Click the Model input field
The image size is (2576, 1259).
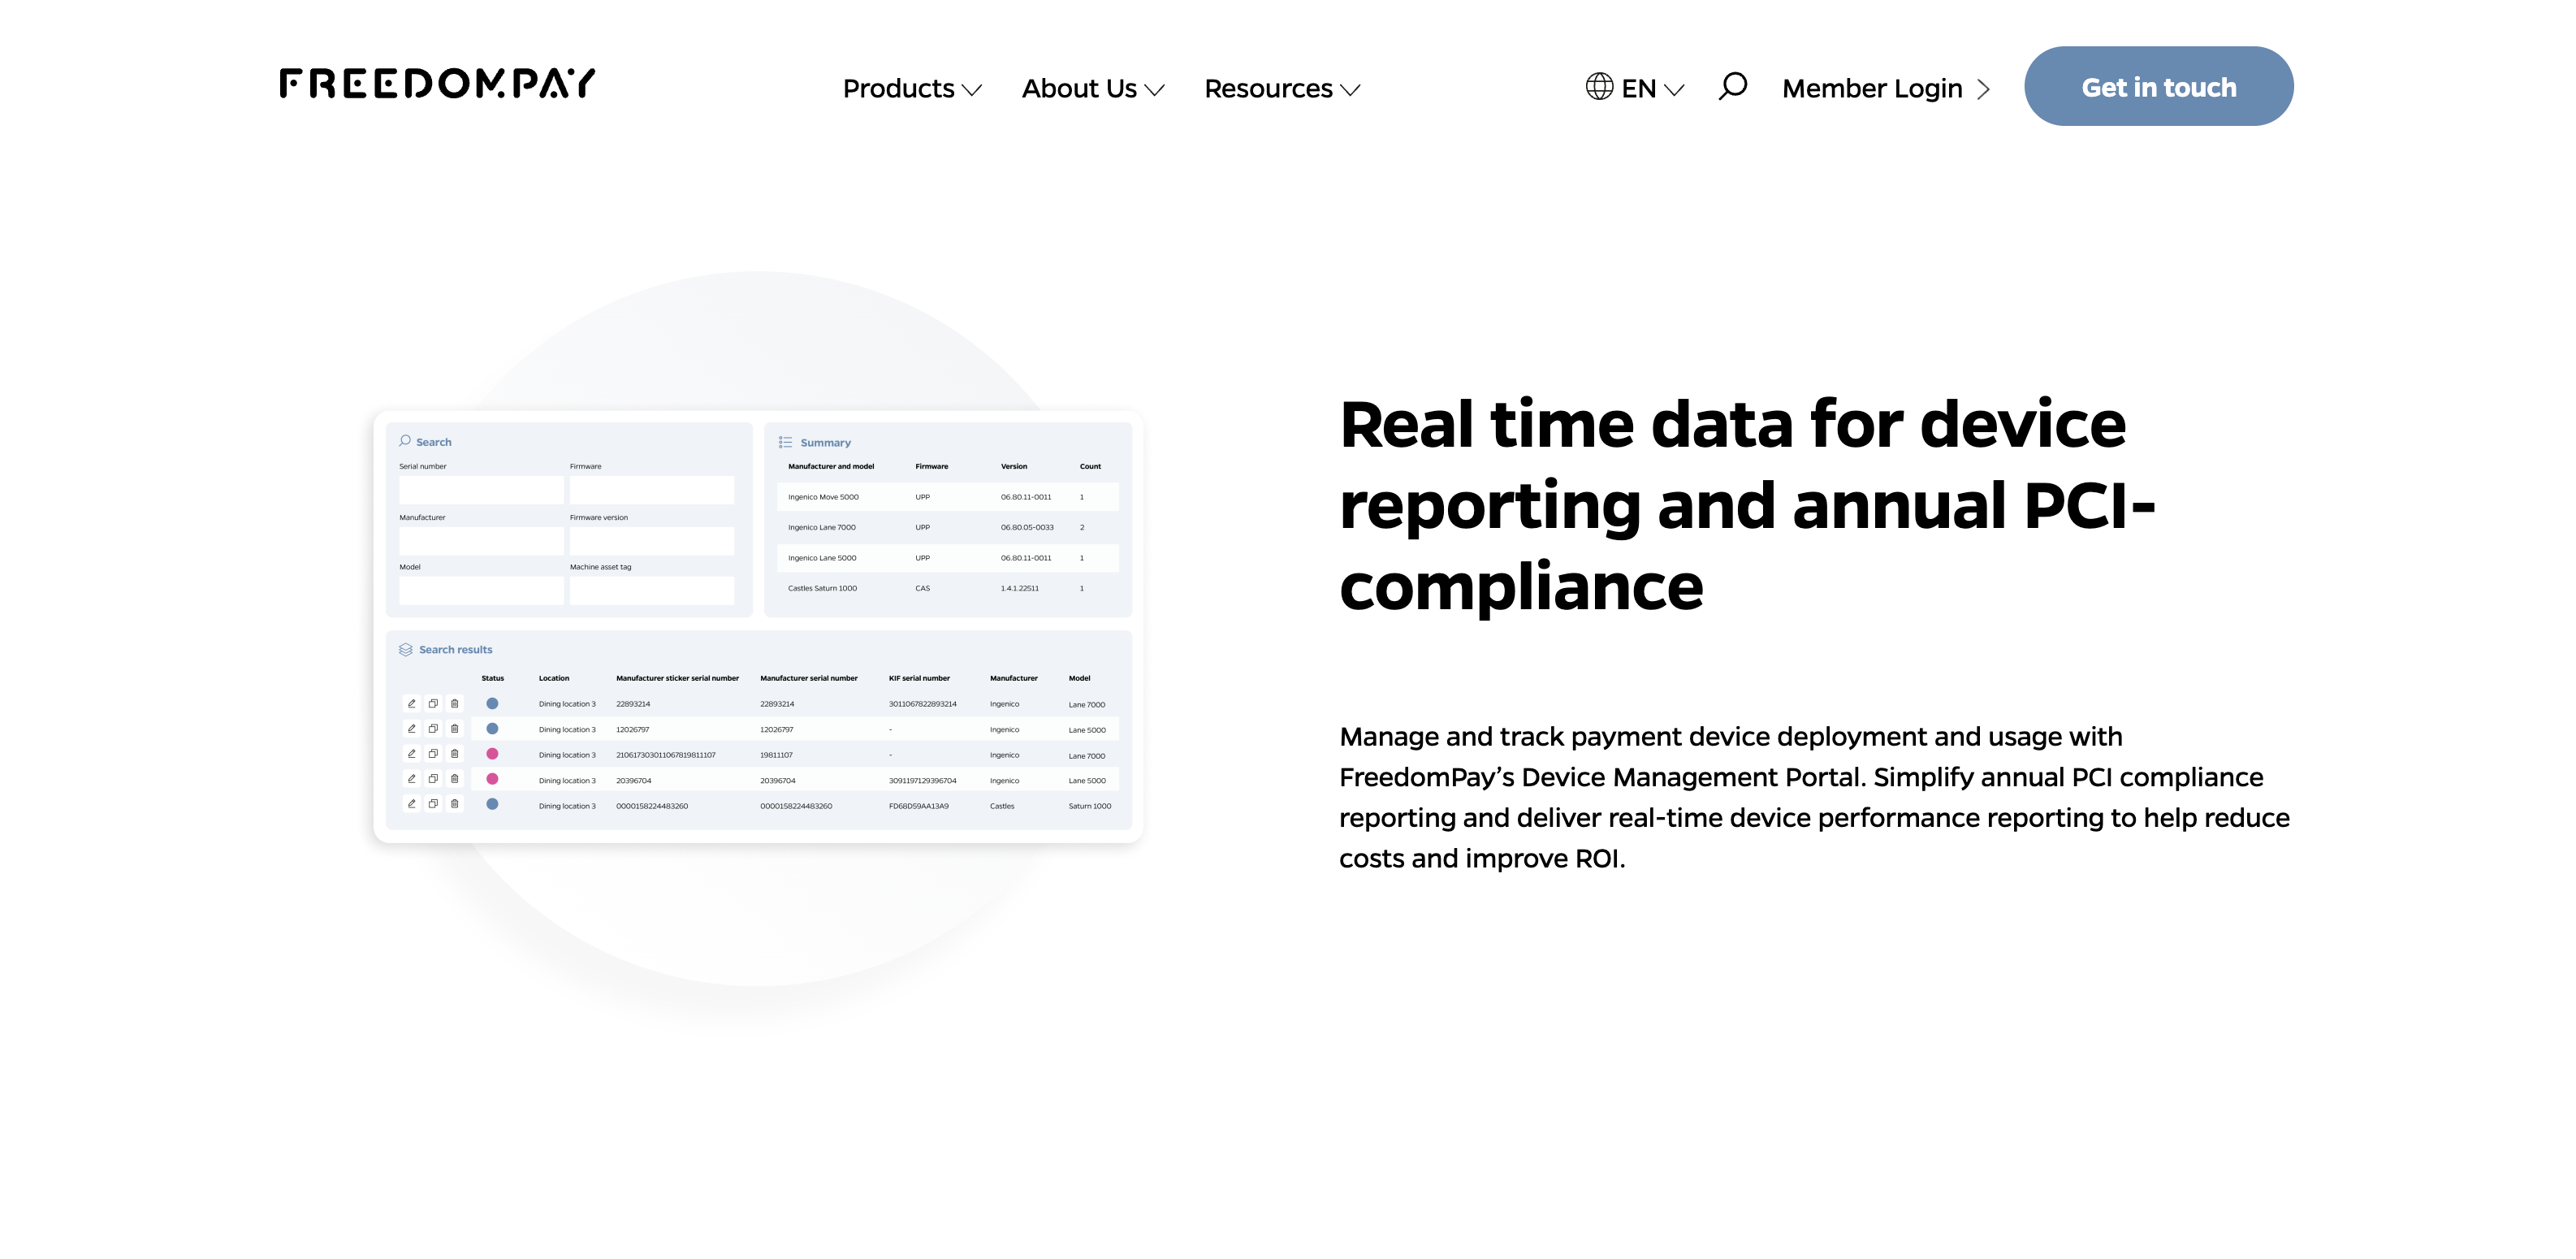[481, 591]
